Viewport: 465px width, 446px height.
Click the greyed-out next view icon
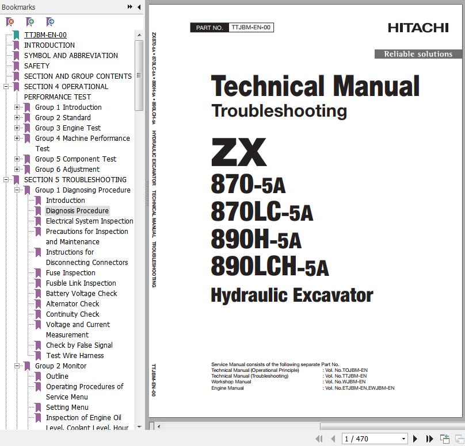(459, 439)
